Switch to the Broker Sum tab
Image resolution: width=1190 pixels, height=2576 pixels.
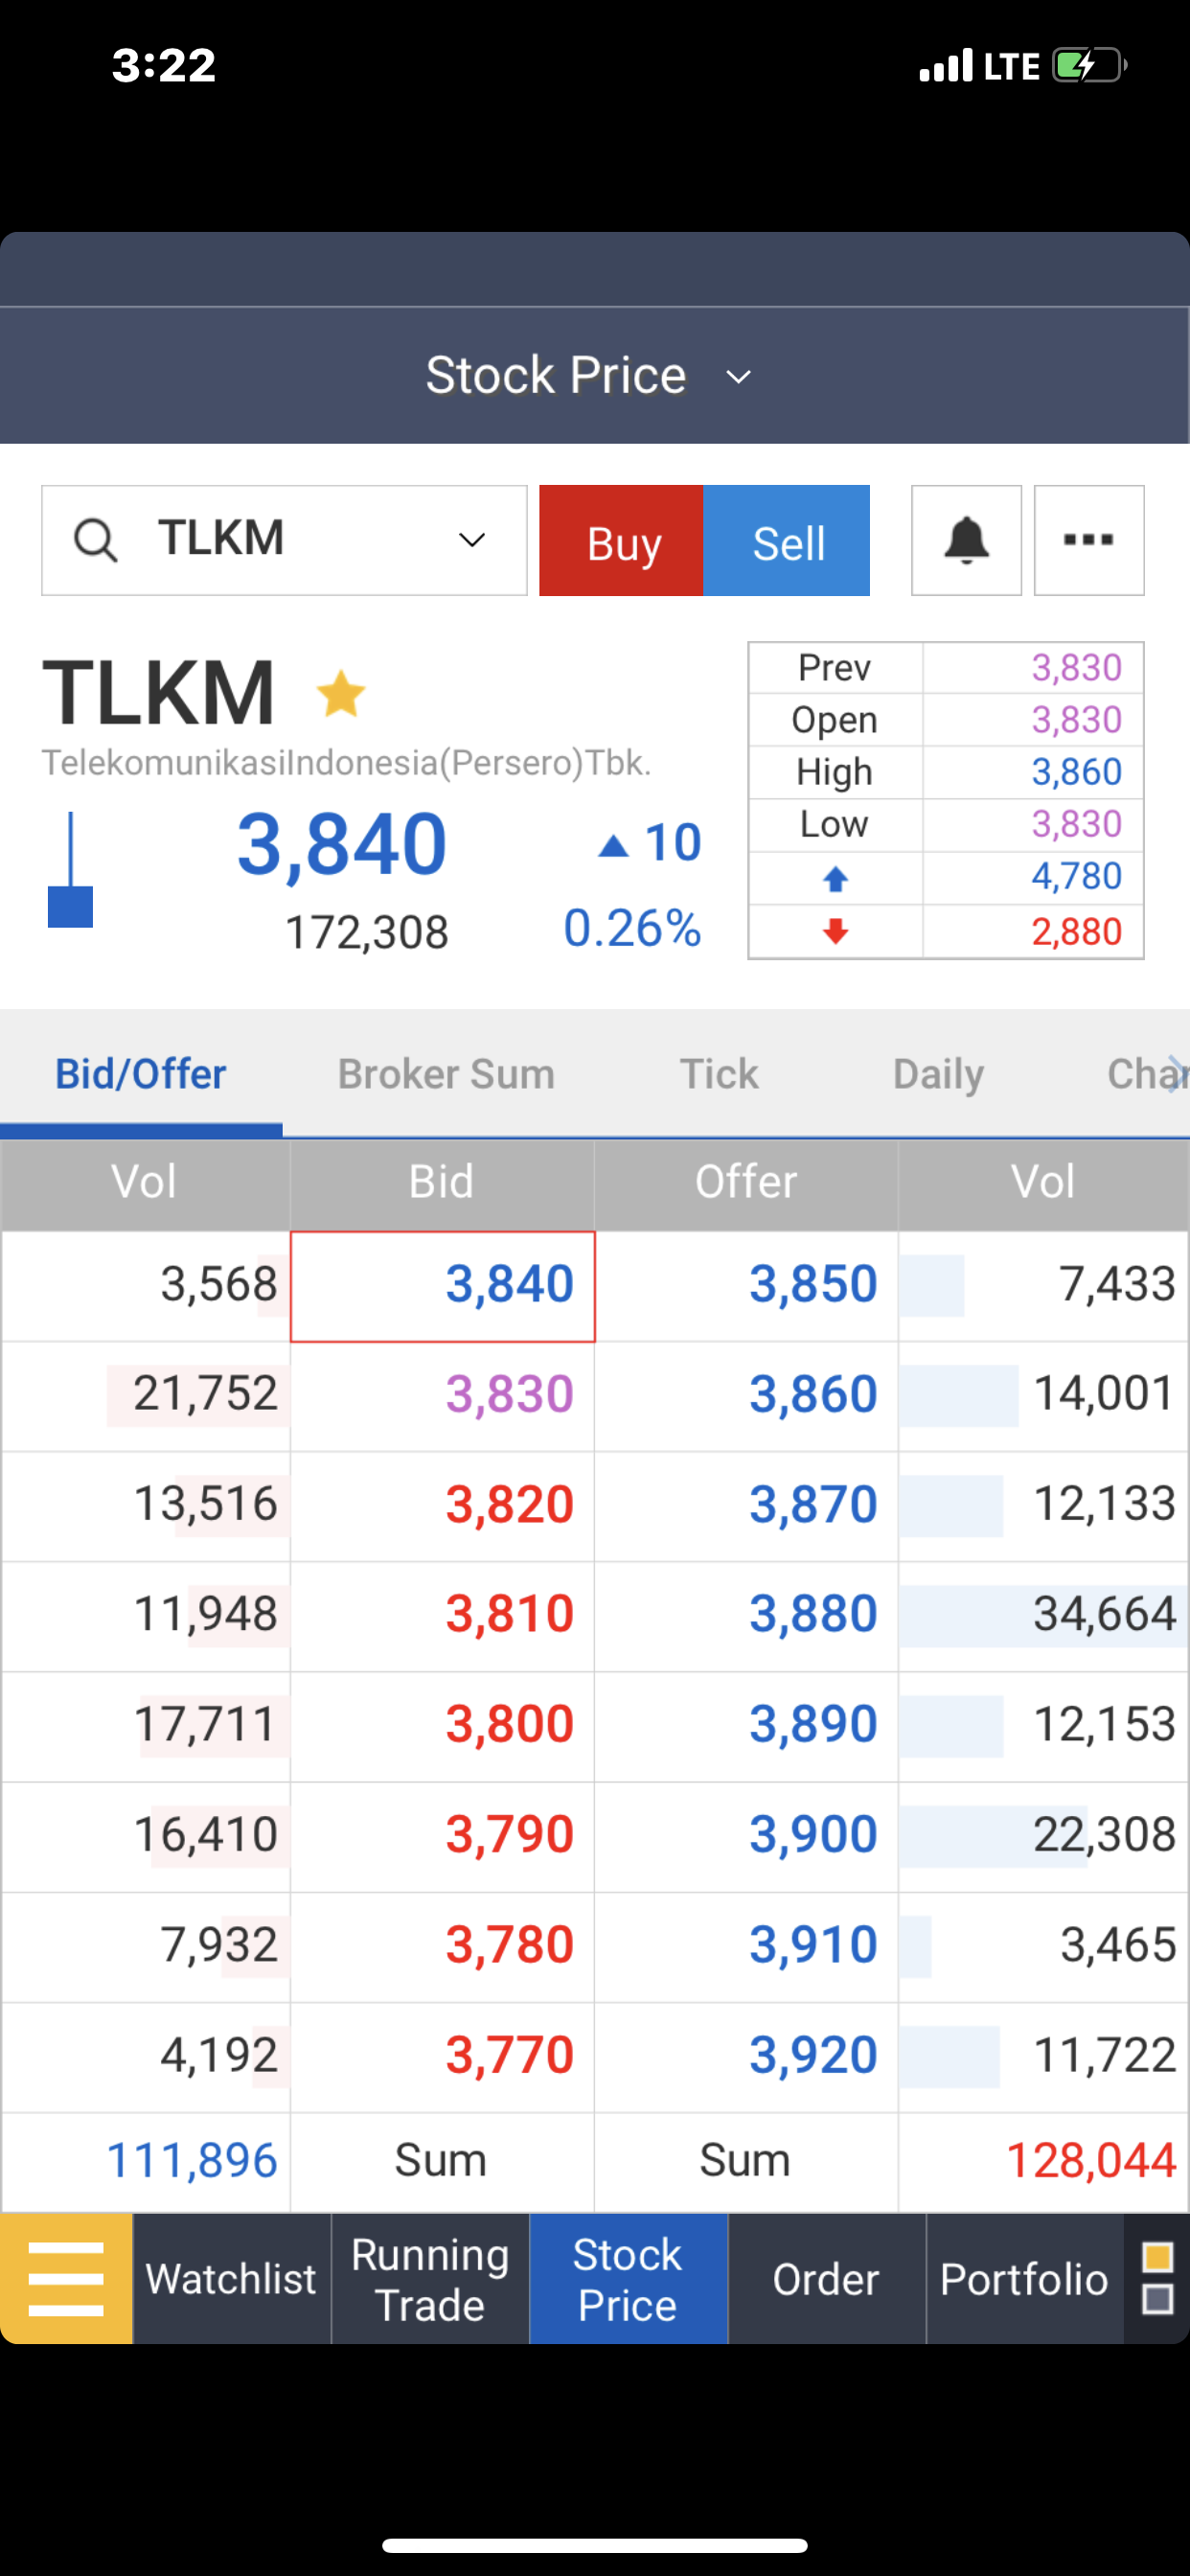point(446,1074)
